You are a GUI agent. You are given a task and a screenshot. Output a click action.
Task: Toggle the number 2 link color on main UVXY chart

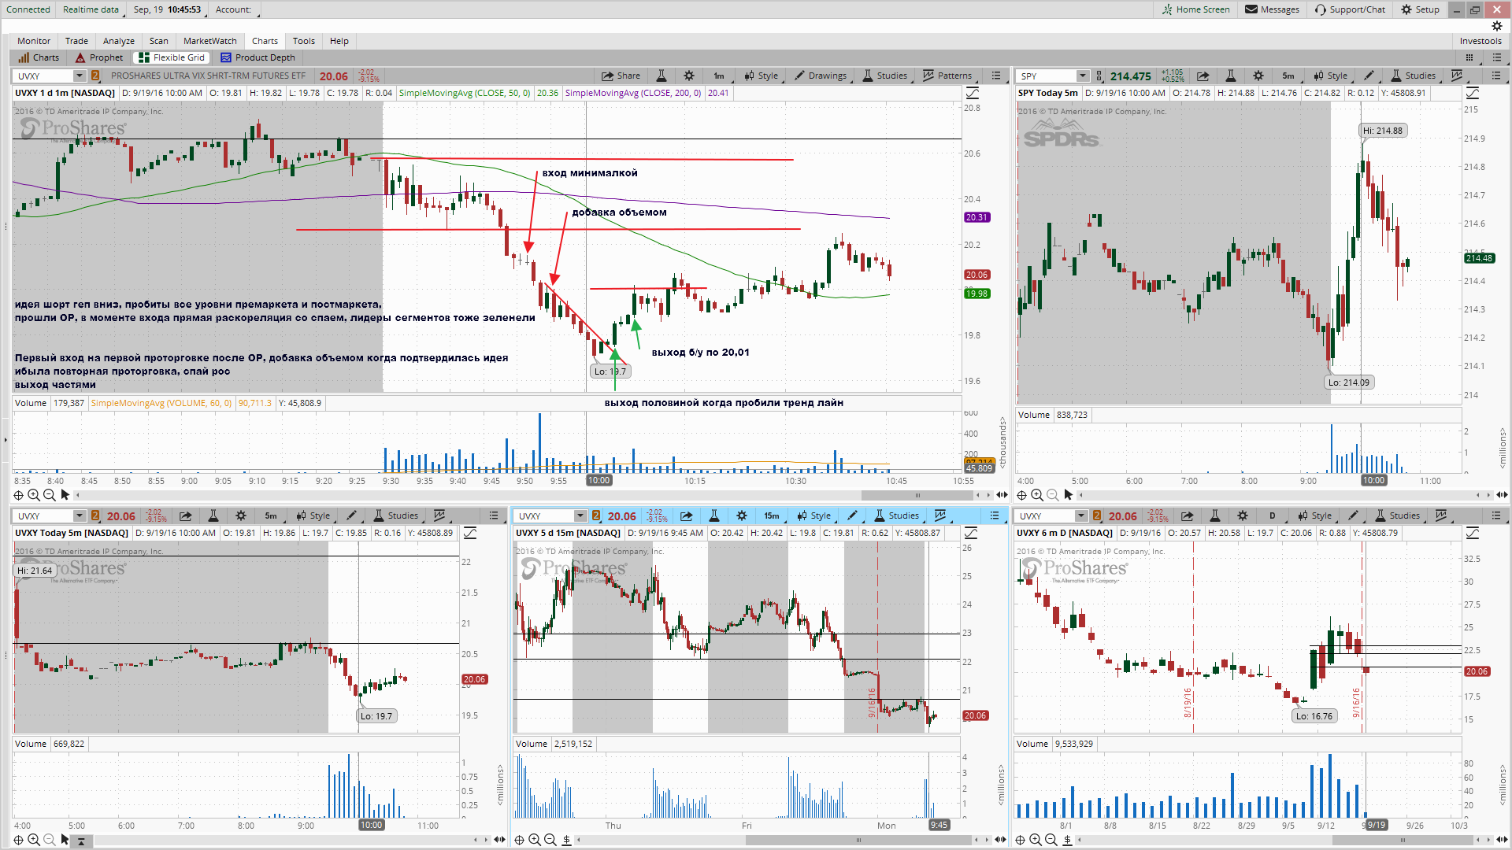click(95, 76)
